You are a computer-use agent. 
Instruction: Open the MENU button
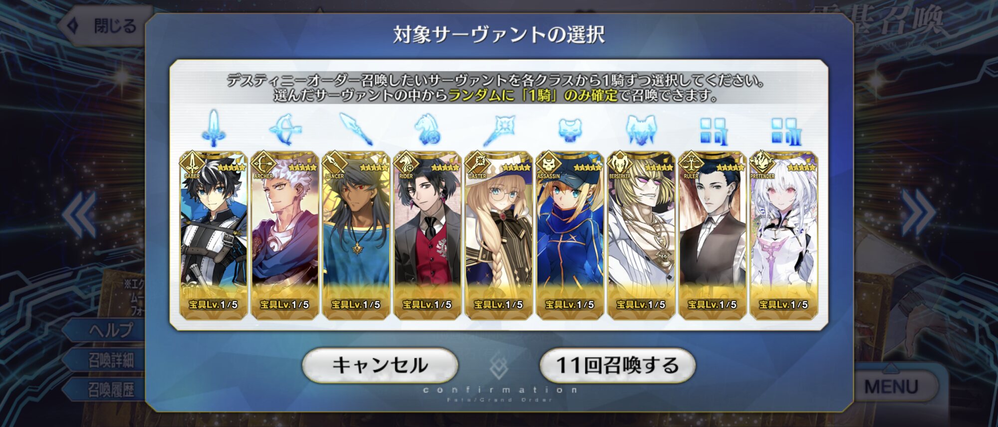coord(891,386)
